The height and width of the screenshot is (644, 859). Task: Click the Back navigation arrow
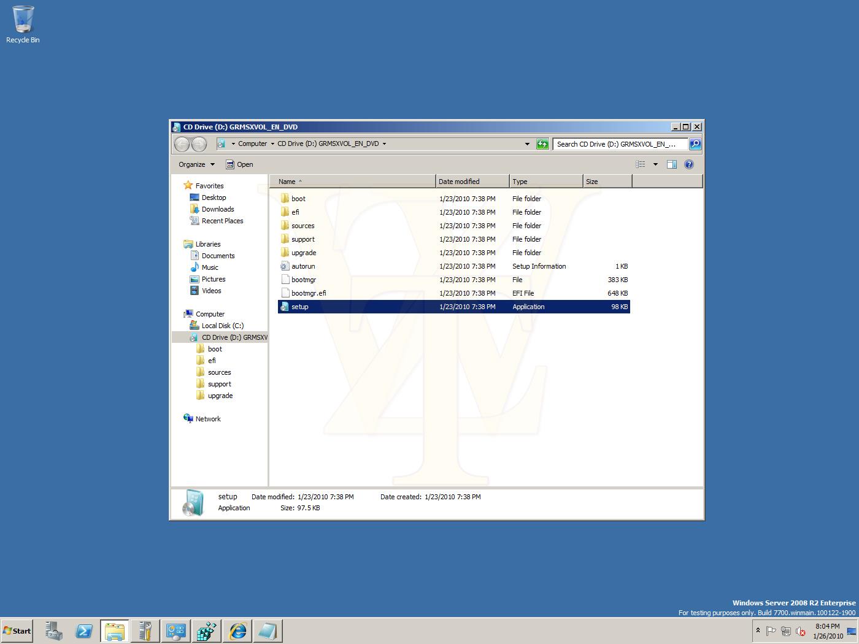point(182,144)
